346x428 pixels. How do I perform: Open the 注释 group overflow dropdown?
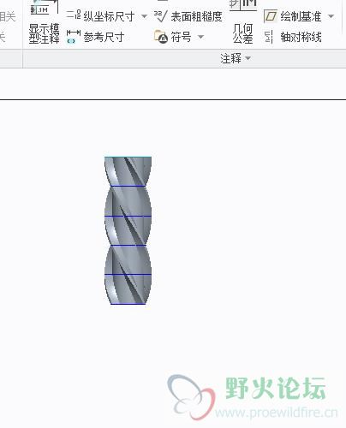pyautogui.click(x=248, y=58)
